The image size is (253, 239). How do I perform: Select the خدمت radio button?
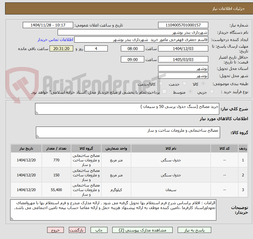point(184,84)
